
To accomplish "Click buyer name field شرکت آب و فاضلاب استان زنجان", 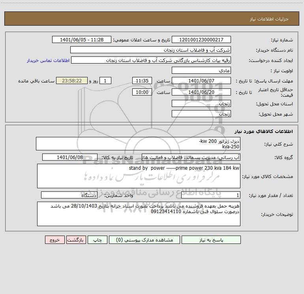I will 150,50.
